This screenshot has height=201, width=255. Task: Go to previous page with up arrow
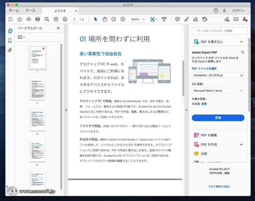56,19
